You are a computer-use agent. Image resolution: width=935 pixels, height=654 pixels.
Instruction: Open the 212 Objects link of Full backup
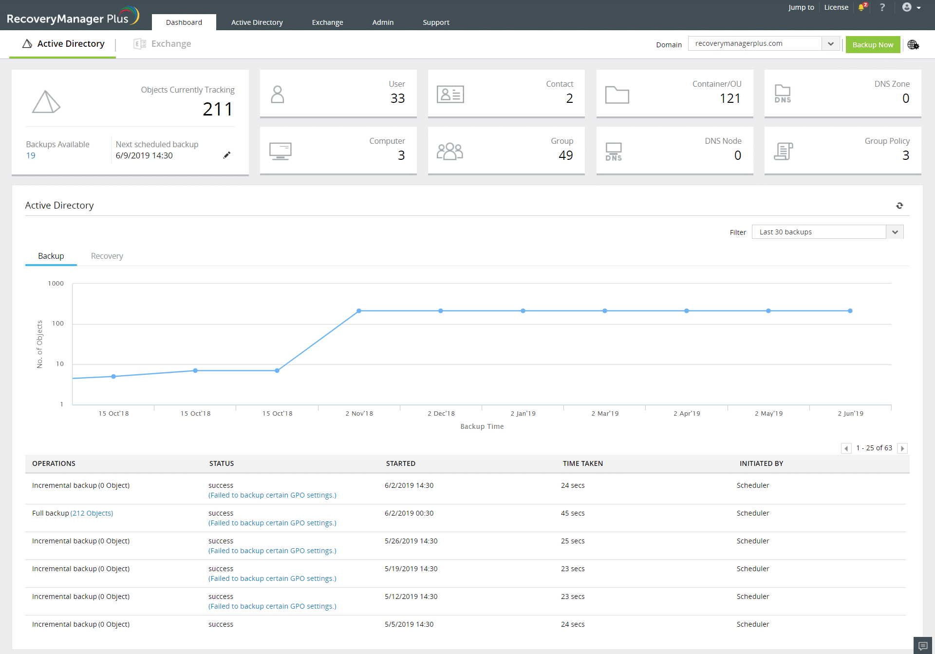pyautogui.click(x=92, y=513)
